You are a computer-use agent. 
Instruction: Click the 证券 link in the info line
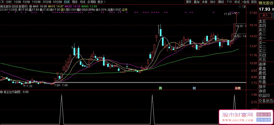tap(125, 10)
